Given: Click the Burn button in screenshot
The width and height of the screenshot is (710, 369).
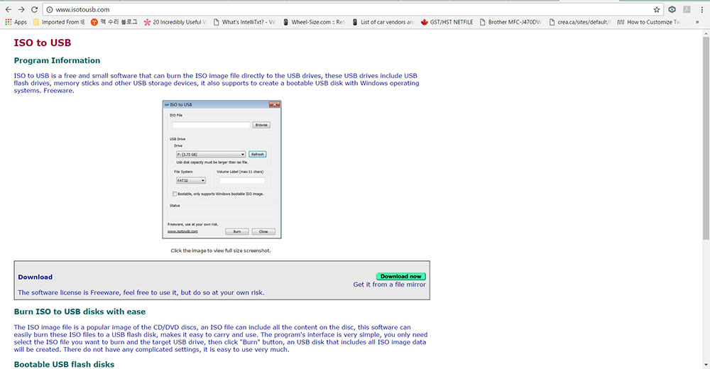Looking at the screenshot, I should tap(237, 231).
